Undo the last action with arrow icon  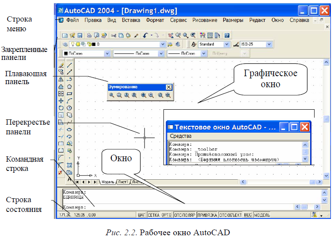click(x=145, y=36)
